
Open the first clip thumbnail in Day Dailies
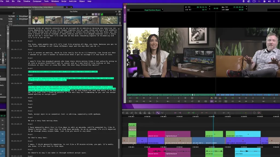pyautogui.click(x=38, y=19)
